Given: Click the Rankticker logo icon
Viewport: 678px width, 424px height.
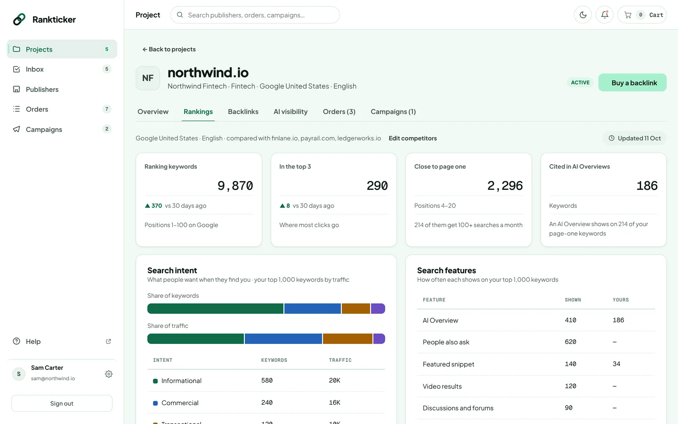Looking at the screenshot, I should [19, 19].
